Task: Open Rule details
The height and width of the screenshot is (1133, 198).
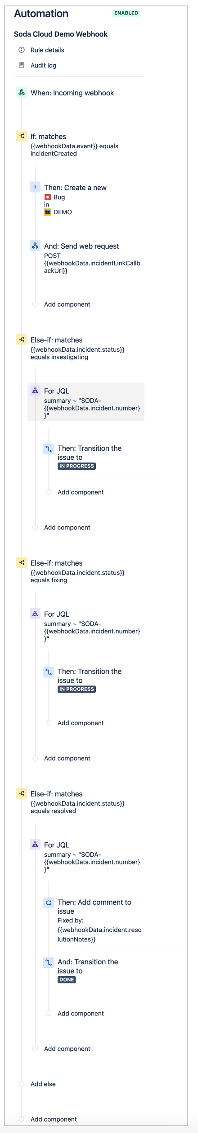Action: tap(47, 50)
